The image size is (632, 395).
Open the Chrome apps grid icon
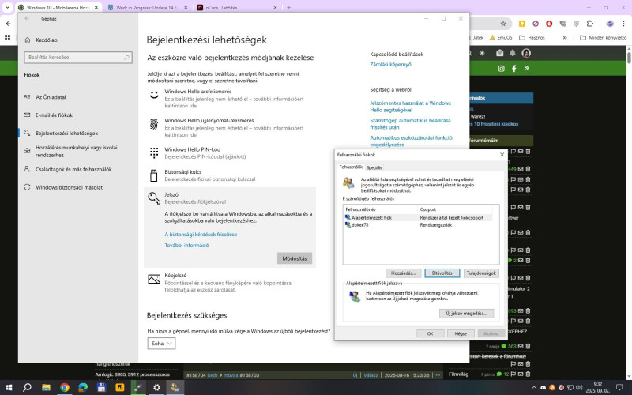click(x=7, y=37)
